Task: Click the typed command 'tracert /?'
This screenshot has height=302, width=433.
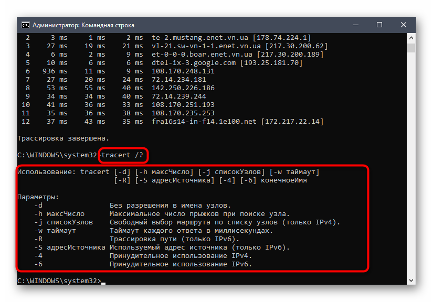Action: tap(122, 155)
